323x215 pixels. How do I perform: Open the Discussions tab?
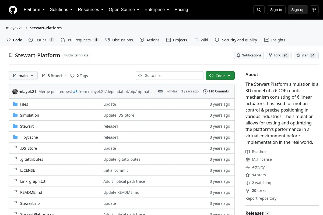(119, 40)
